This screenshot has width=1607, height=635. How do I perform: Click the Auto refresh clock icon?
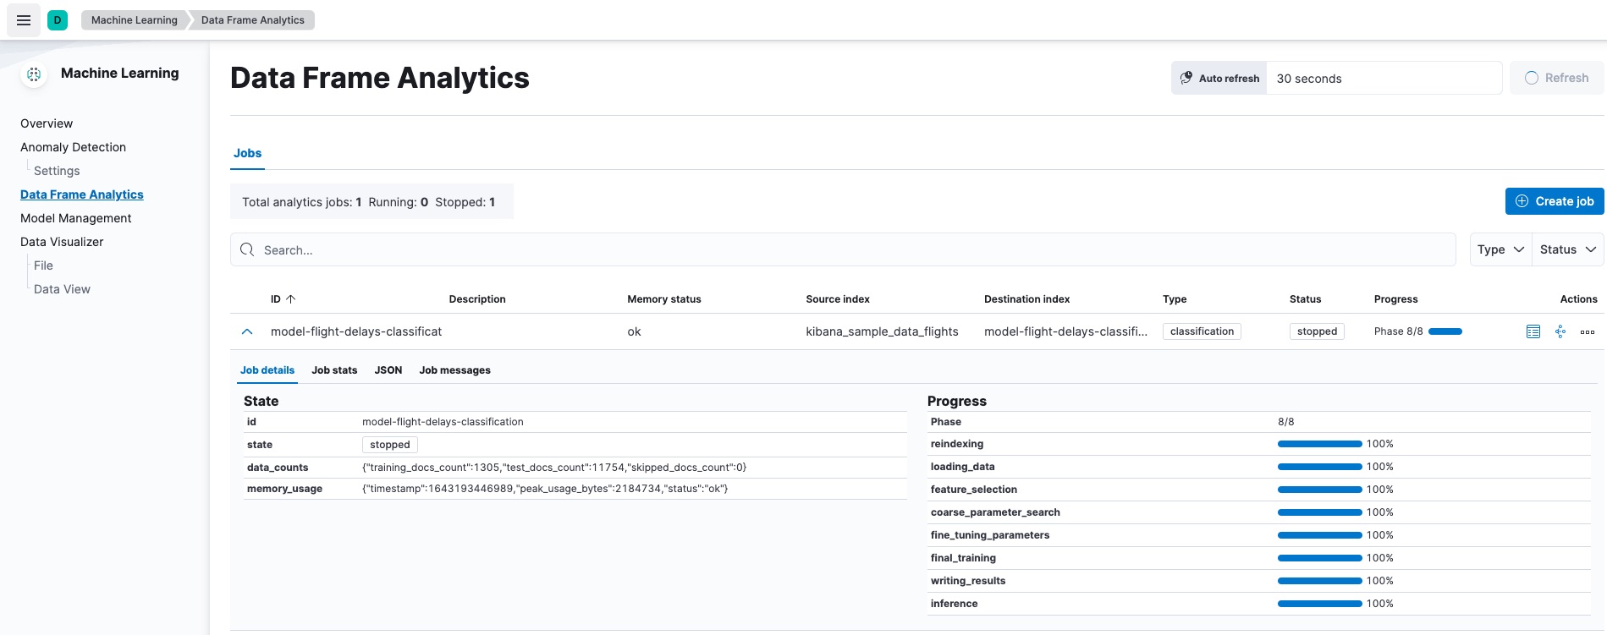coord(1186,78)
